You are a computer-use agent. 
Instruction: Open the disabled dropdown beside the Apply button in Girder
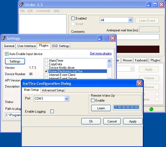[132, 69]
